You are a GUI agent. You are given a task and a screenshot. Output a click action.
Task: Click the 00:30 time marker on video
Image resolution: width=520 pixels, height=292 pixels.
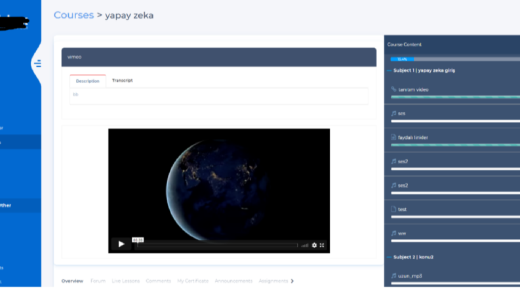[138, 240]
